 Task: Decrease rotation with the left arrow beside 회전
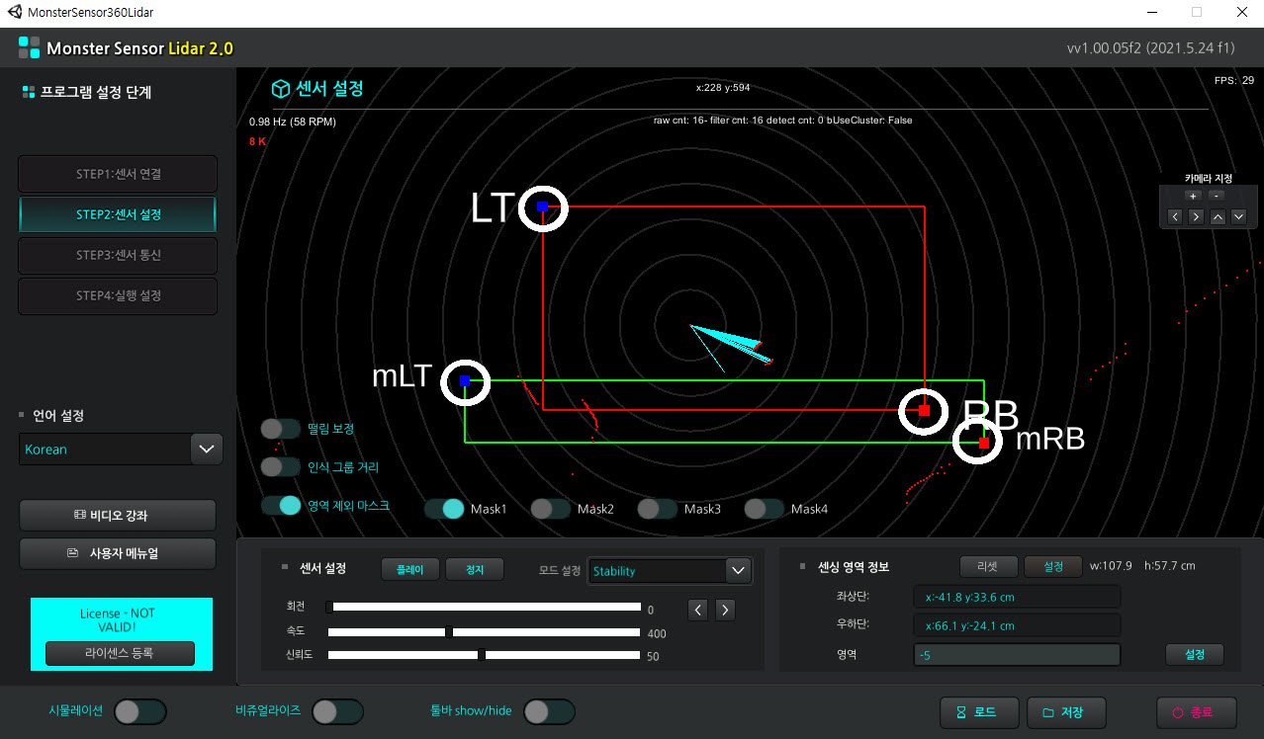698,610
